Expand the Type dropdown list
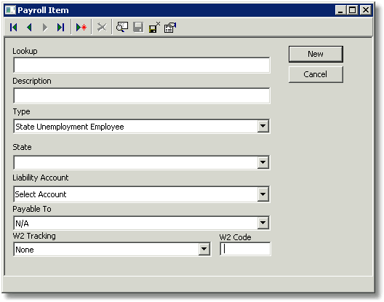The height and width of the screenshot is (302, 384). [x=263, y=126]
